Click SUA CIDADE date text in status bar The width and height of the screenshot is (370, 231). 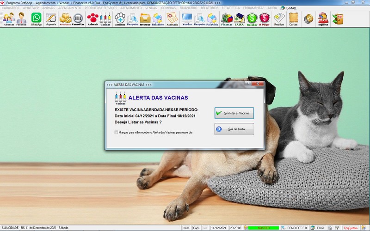[35, 228]
